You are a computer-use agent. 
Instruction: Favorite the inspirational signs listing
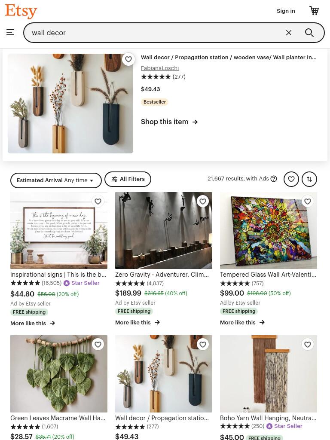98,201
